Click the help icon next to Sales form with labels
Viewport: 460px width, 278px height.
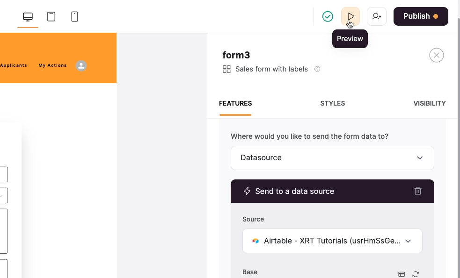[x=317, y=69]
